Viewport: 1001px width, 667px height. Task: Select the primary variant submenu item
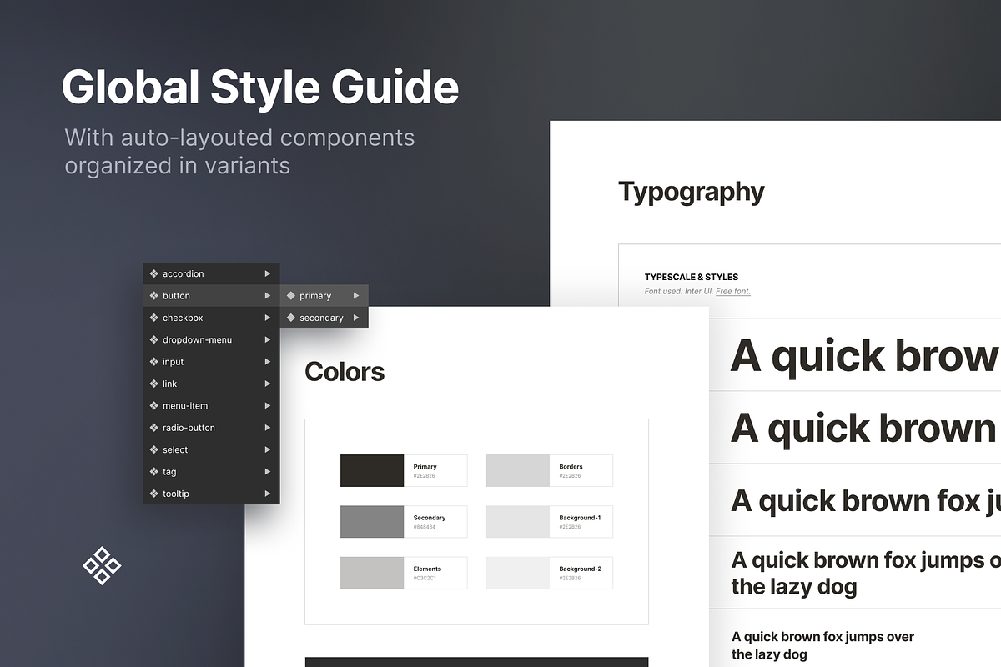324,296
